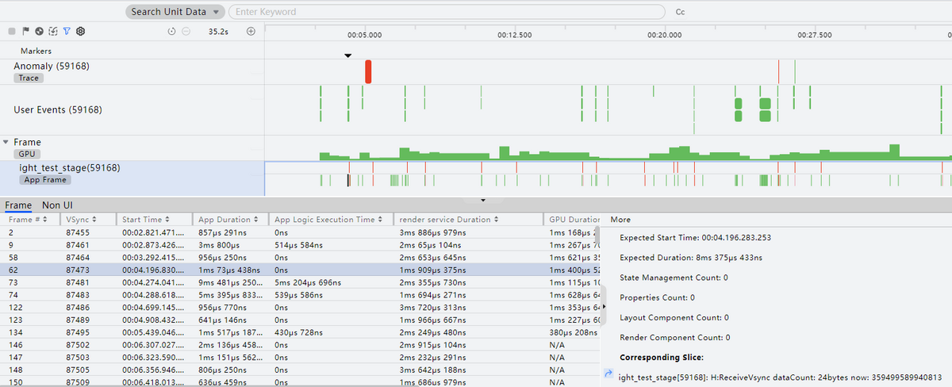This screenshot has width=952, height=387.
Task: Zoom in timeline with plus icon
Action: 251,32
